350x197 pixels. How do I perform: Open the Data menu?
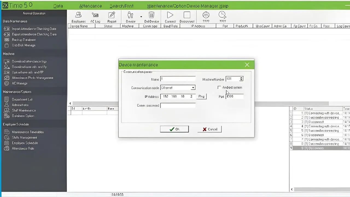(x=58, y=6)
